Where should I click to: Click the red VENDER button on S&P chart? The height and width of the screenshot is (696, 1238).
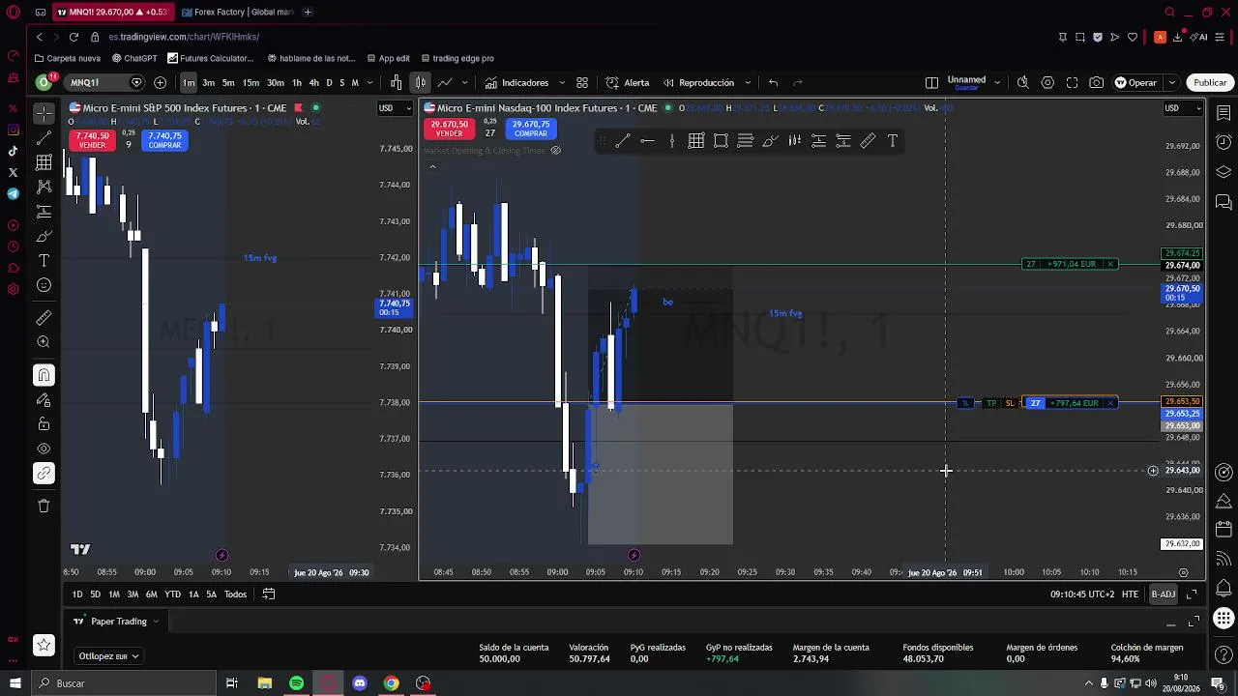click(x=92, y=140)
